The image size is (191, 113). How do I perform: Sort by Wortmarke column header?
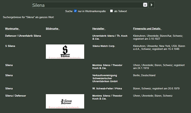tap(12, 29)
